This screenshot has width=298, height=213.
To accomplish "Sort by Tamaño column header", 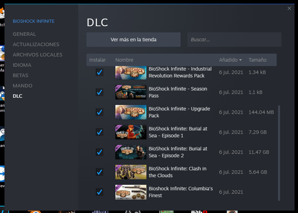I will click(257, 60).
